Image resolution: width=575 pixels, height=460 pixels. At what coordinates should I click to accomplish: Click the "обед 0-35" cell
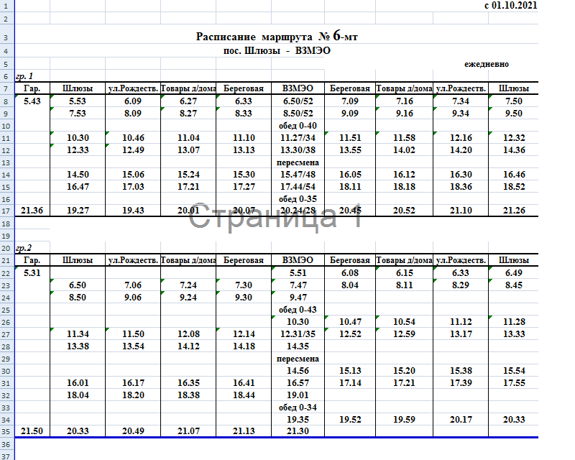pos(298,198)
